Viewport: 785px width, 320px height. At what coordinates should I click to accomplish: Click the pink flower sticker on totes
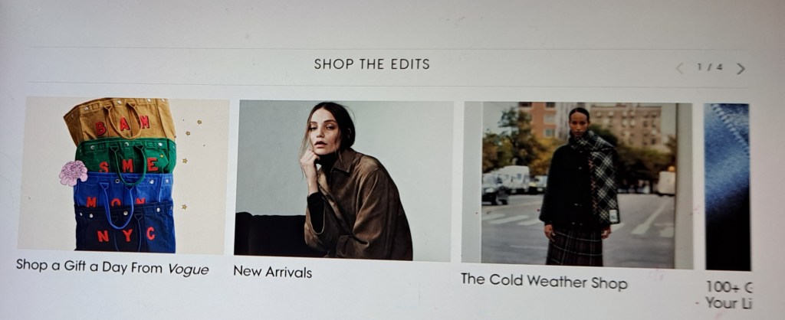[x=74, y=173]
